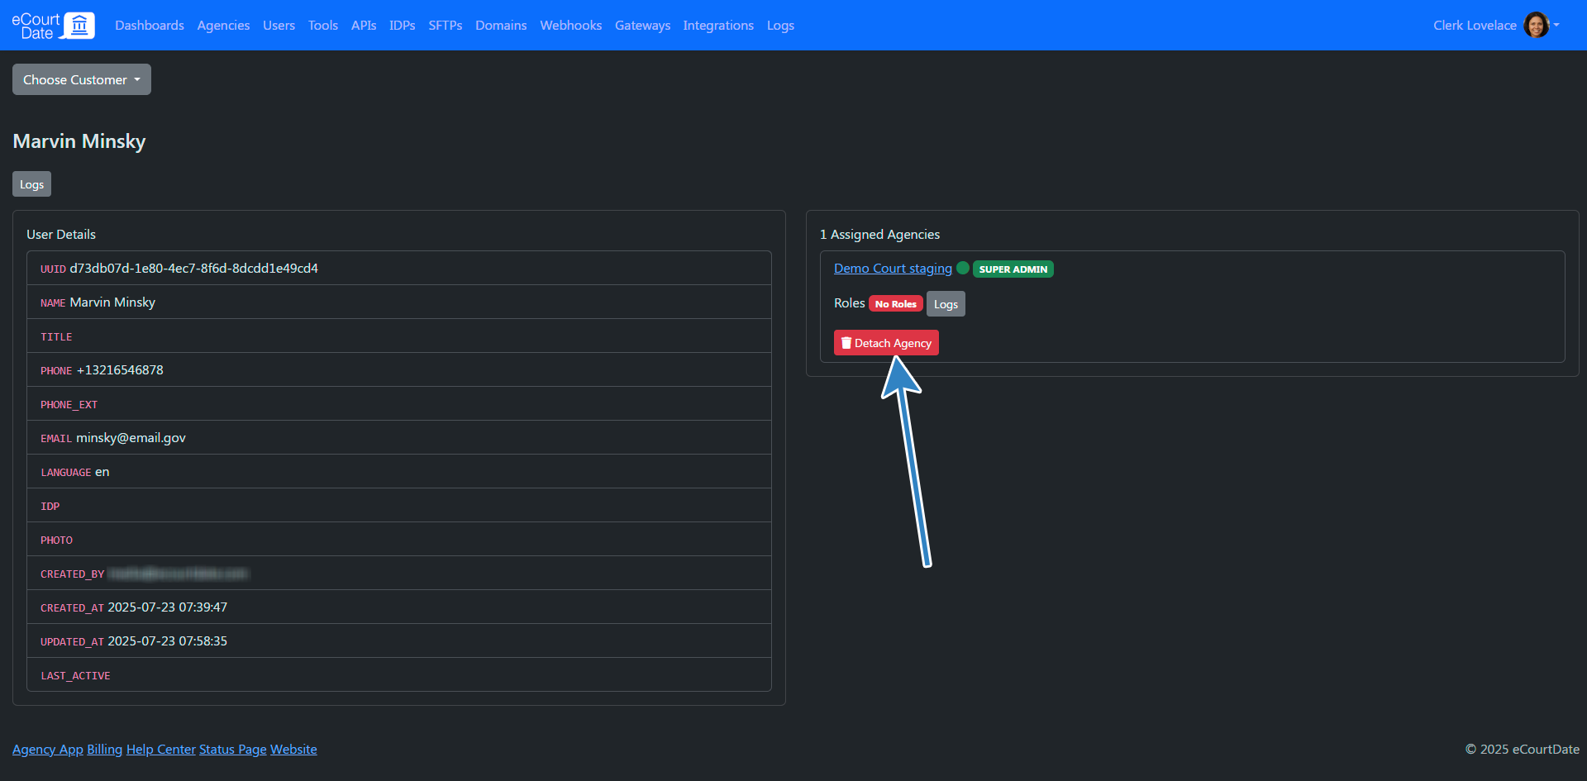Viewport: 1587px width, 781px height.
Task: Click the UPDATED_AT value 2025-07-23 07:58:35
Action: click(168, 641)
